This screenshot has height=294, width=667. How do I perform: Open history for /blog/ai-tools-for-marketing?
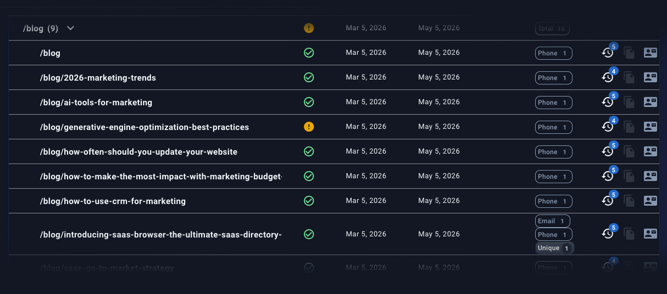point(608,103)
